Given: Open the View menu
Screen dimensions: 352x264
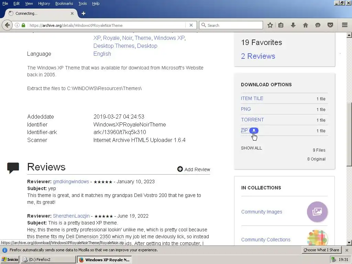Looking at the screenshot, I should tap(29, 3).
